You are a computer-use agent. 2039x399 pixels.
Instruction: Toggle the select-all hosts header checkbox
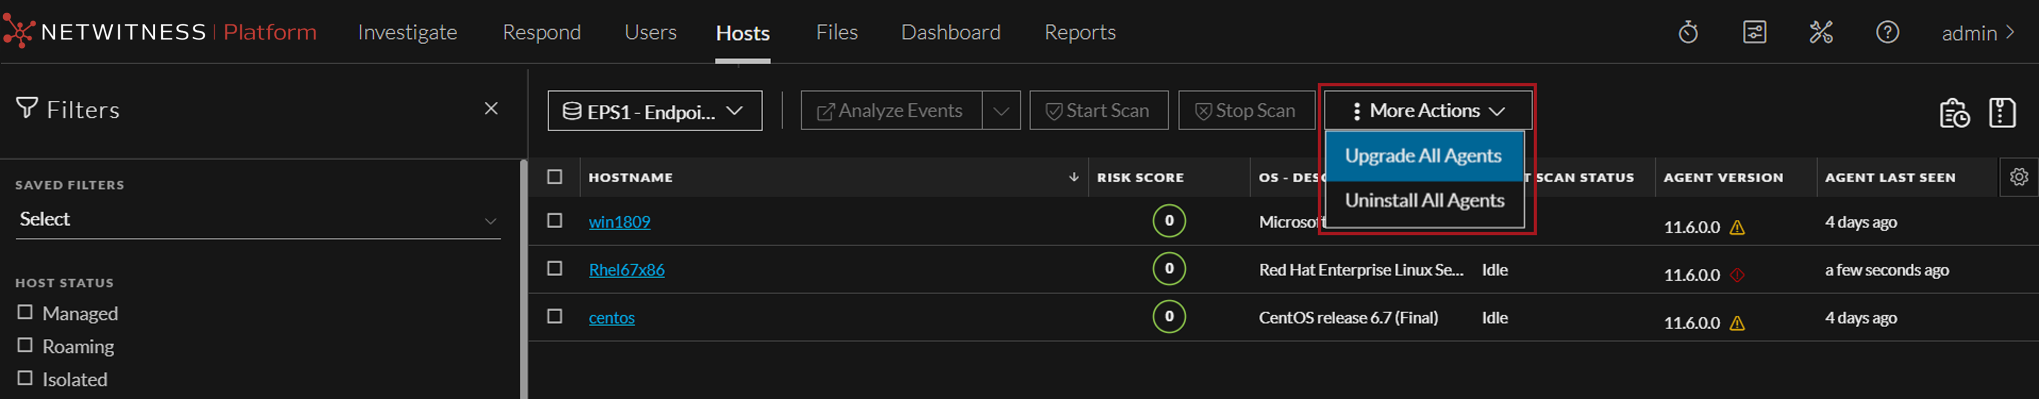(x=555, y=177)
